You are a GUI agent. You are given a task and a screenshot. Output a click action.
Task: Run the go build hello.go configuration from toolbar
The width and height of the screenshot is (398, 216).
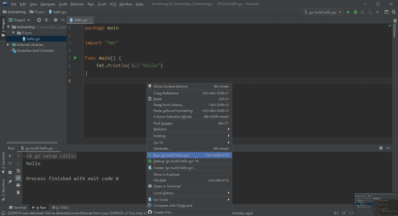coord(348,12)
